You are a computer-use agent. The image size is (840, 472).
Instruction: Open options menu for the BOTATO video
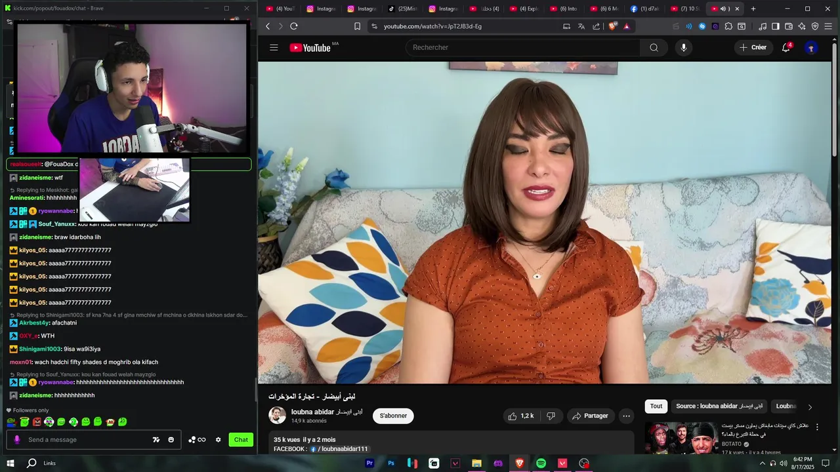817,427
